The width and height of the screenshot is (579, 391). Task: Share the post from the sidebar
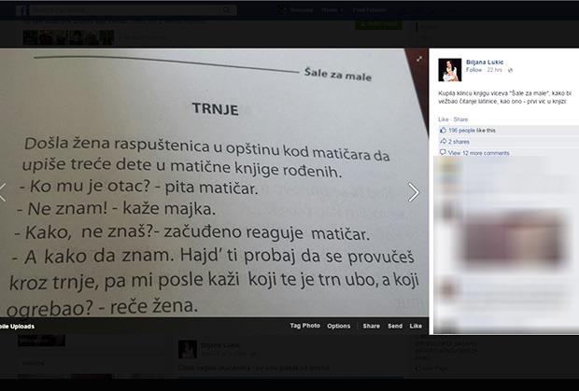460,119
